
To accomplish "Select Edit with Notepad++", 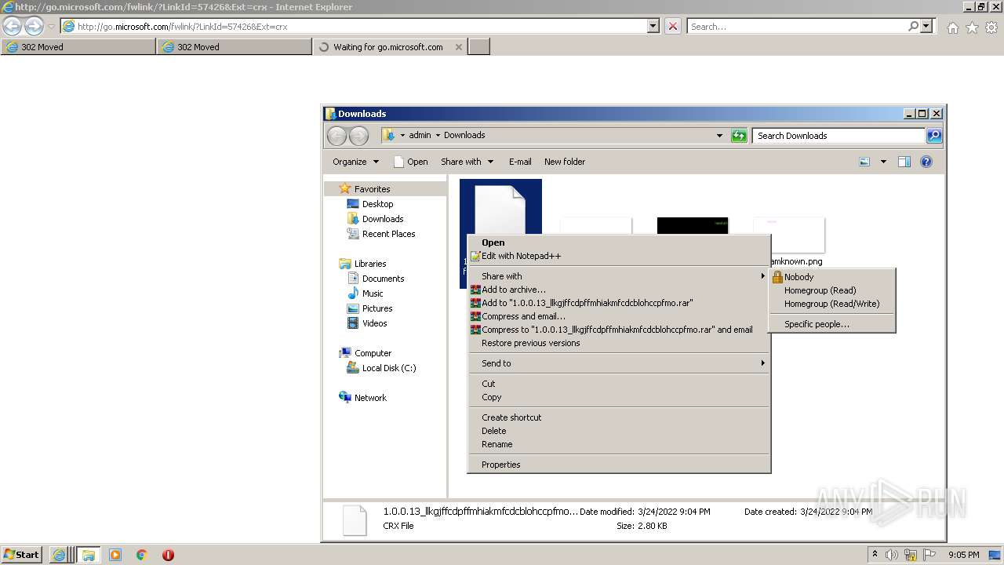I will pyautogui.click(x=619, y=256).
